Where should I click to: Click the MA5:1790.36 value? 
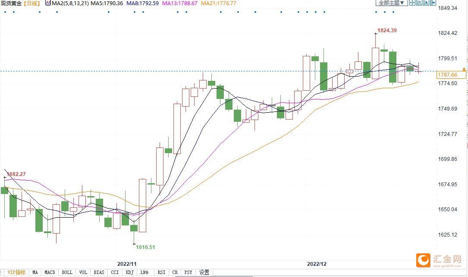coord(107,3)
